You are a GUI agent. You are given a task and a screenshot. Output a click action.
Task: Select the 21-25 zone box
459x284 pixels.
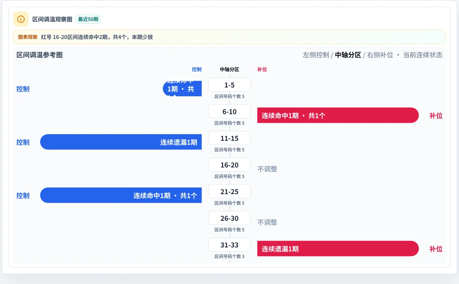coord(229,192)
